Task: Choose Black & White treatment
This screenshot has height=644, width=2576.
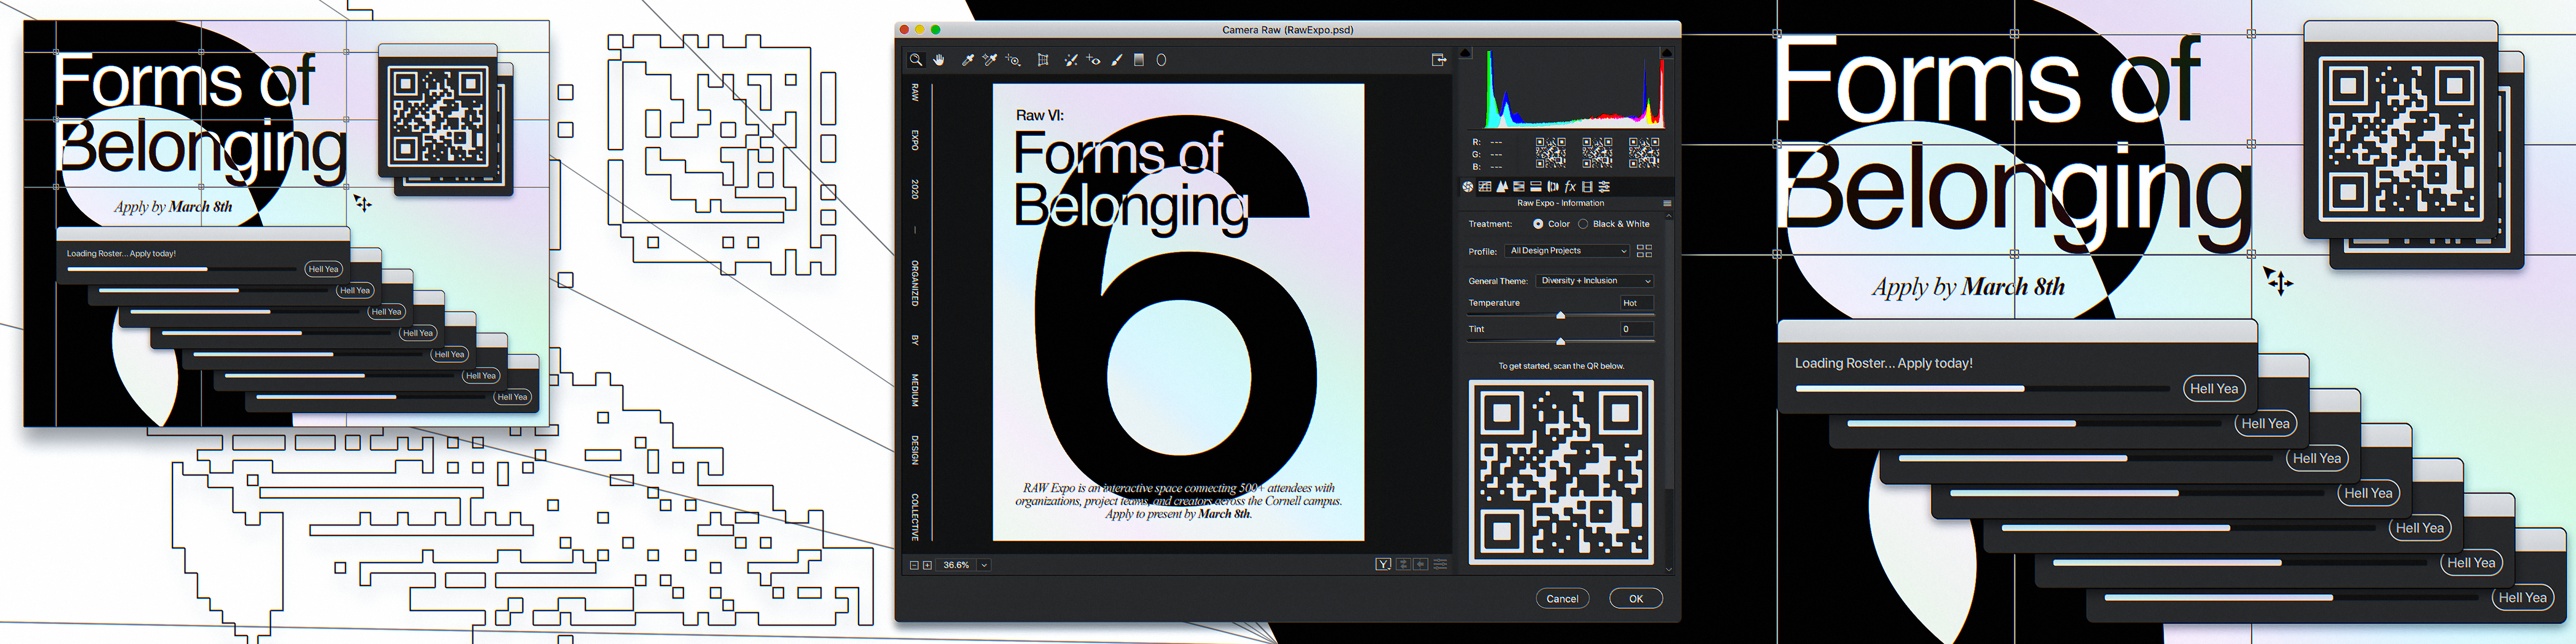Action: (x=1583, y=224)
